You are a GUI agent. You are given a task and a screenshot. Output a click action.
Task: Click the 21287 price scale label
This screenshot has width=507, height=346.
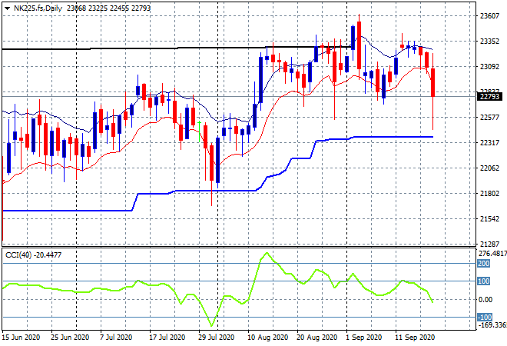coord(489,244)
